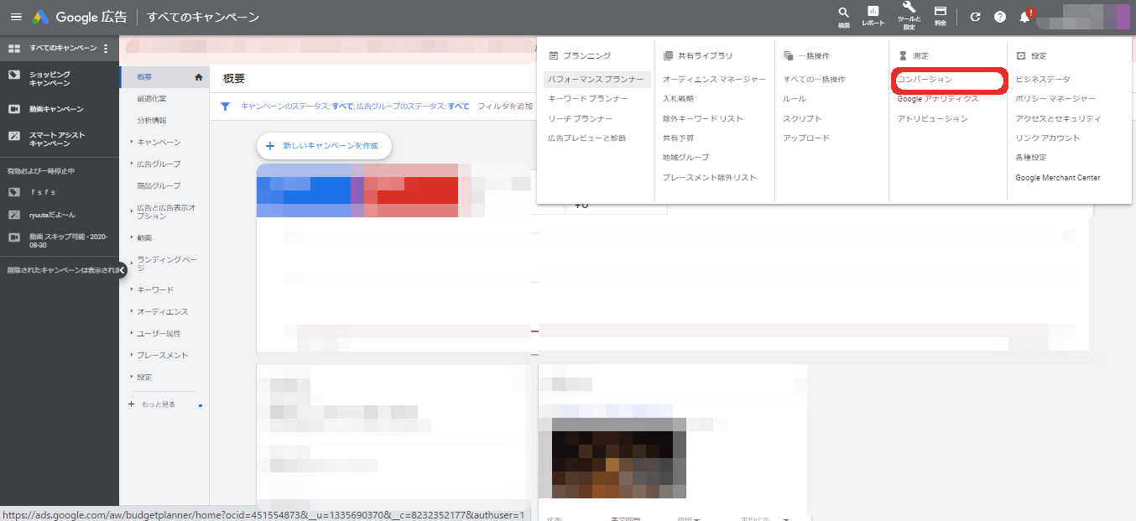This screenshot has width=1136, height=521.
Task: Open コンバージョン under 測定
Action: coord(925,80)
